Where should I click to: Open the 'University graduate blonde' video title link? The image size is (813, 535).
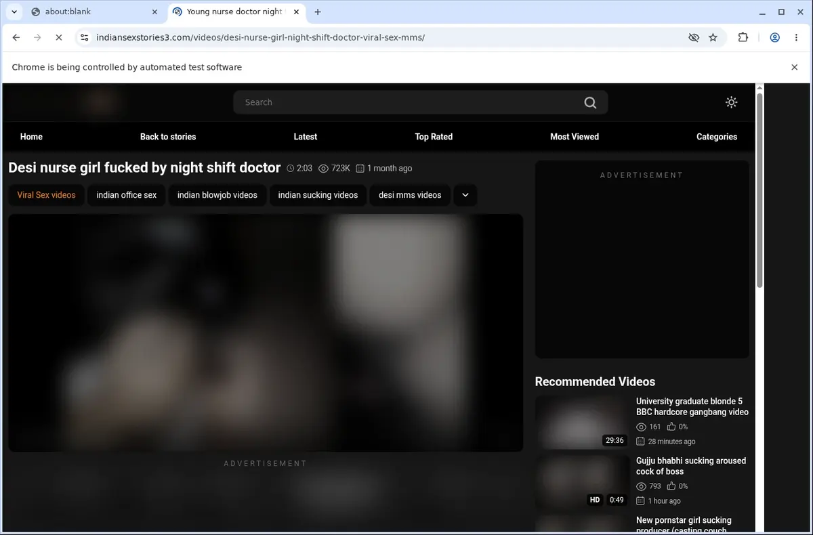pyautogui.click(x=692, y=406)
